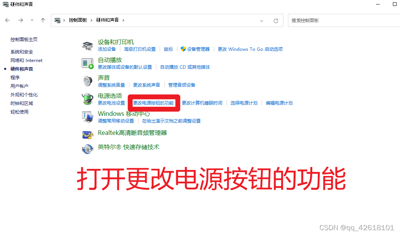Click 调整常用移动设置 link

pos(116,121)
